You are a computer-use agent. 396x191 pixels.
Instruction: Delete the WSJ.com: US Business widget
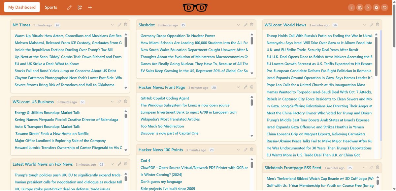126,102
